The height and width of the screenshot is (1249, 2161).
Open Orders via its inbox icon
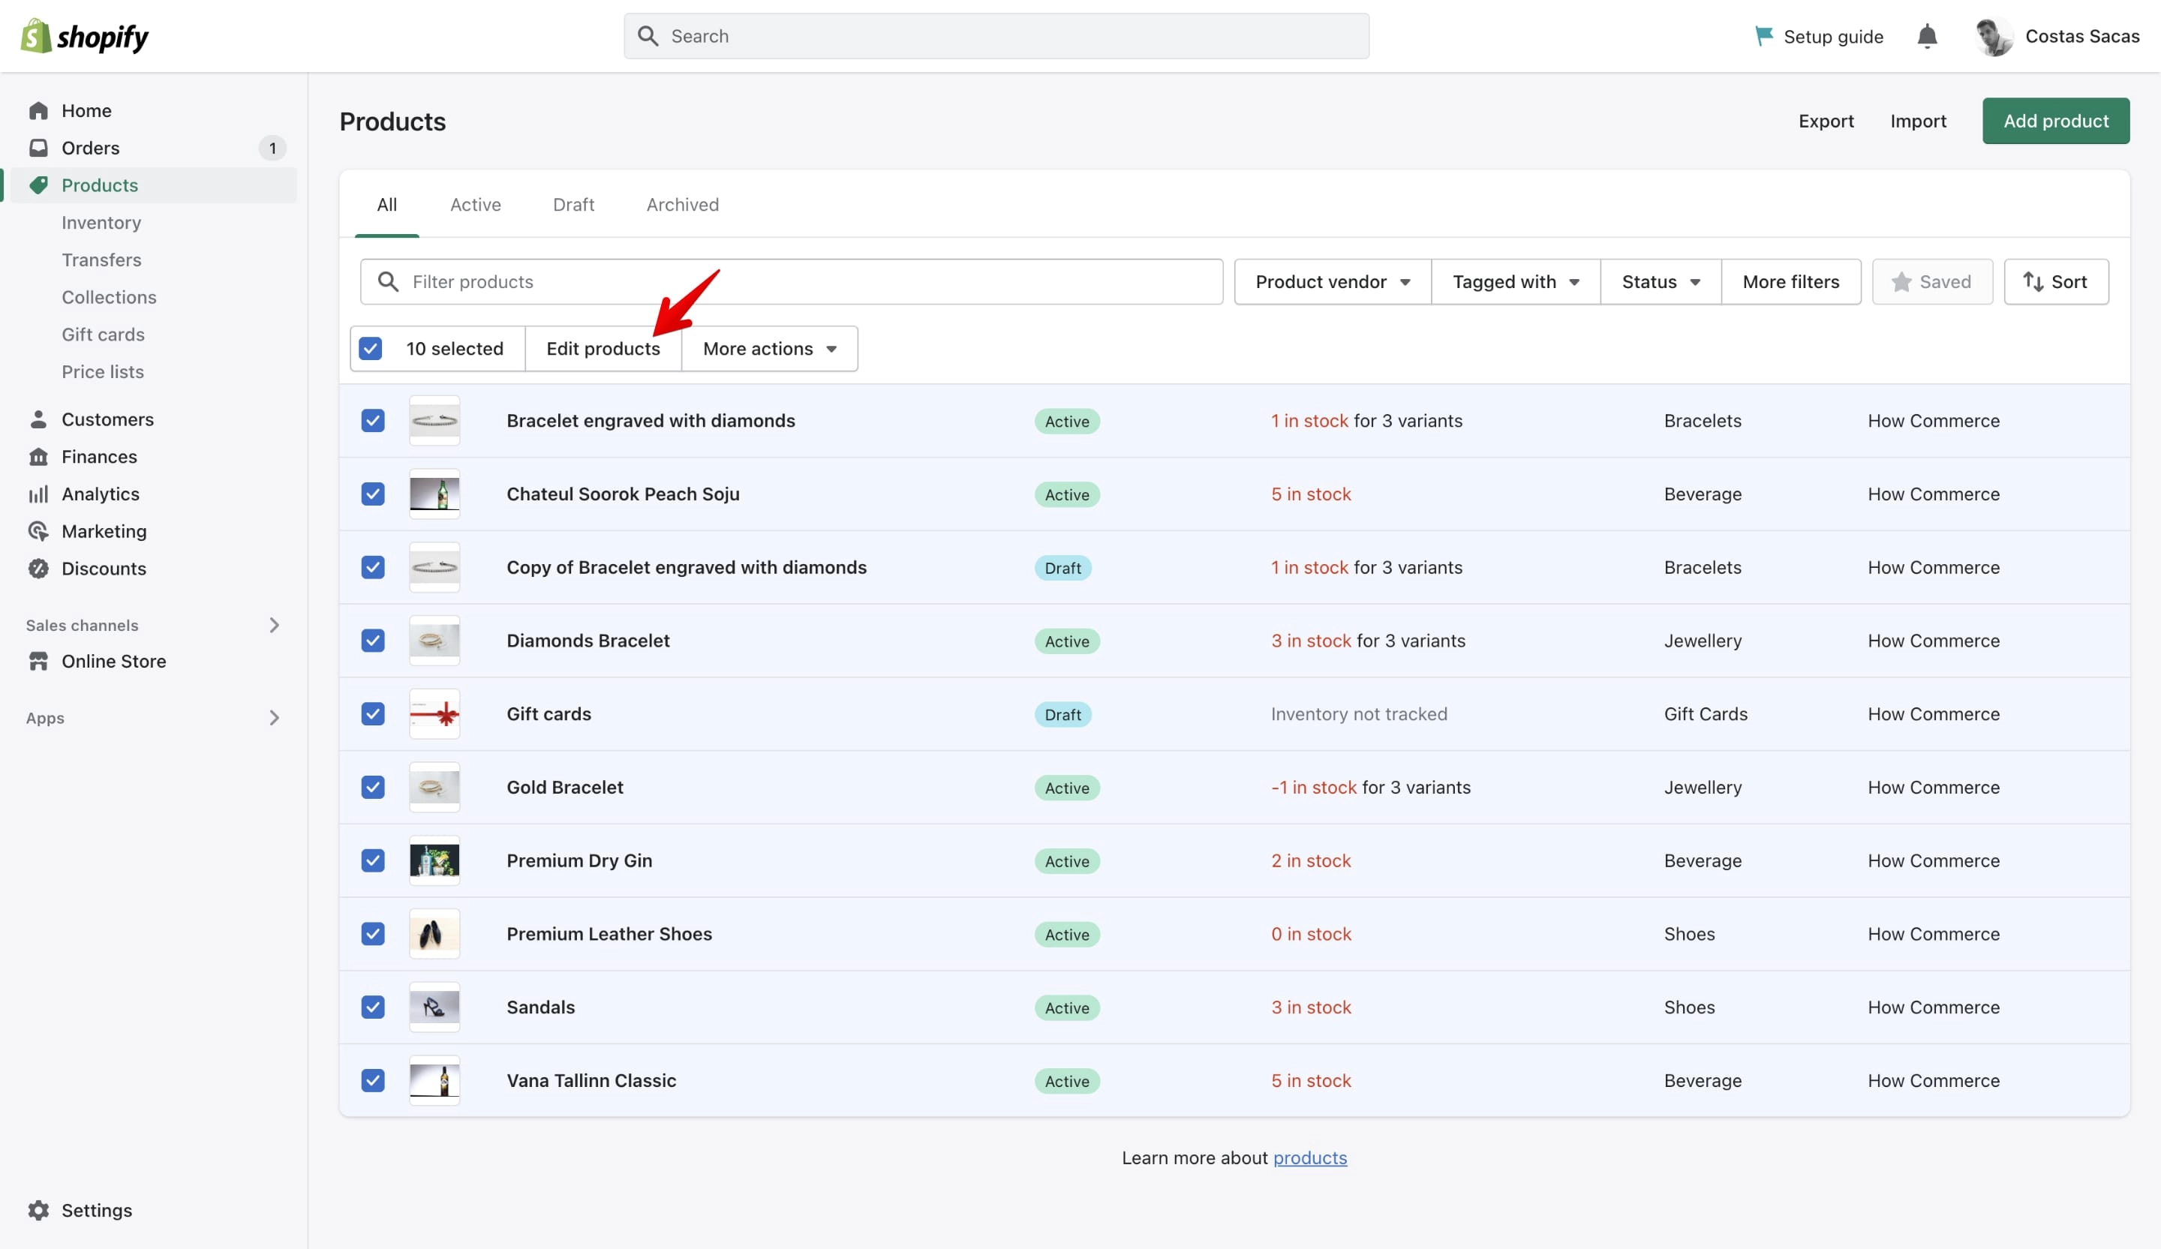[38, 148]
